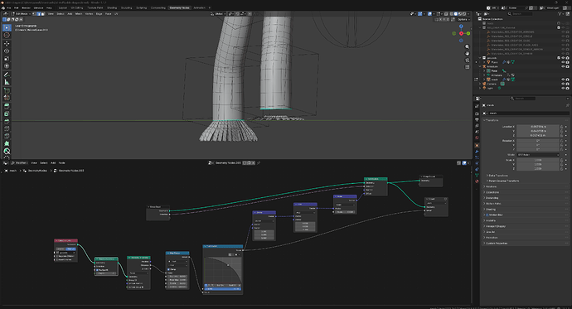Select the Measure tool
The image size is (572, 309).
click(7, 82)
